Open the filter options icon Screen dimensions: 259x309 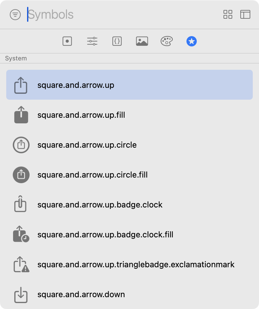click(15, 15)
